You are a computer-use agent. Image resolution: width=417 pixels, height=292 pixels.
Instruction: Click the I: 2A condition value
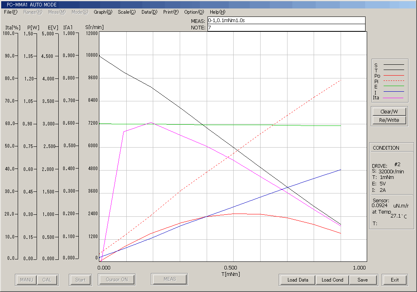[379, 190]
